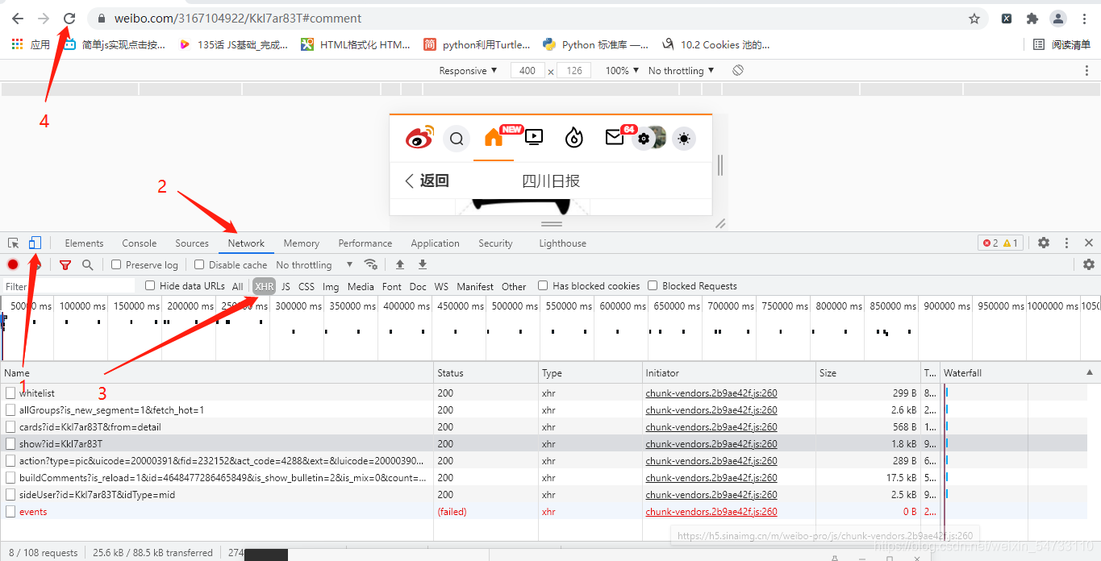Screen dimensions: 1101x561
Task: Click the address bar URL
Action: [x=238, y=19]
